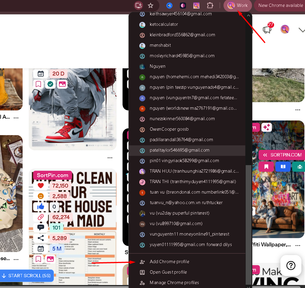The height and width of the screenshot is (288, 305).
Task: Click the sparkle icon on graffiti pin
Action: point(266,128)
